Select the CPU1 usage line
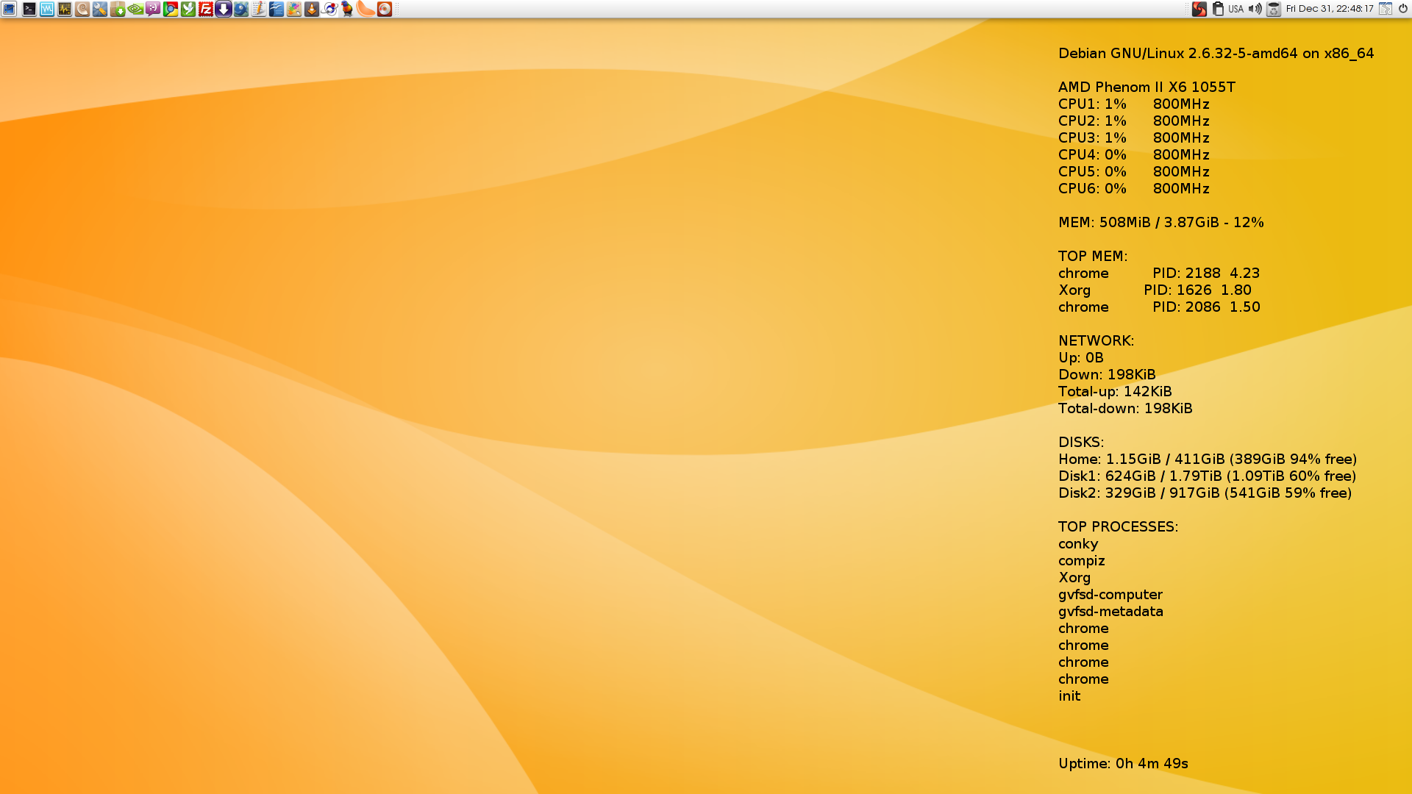This screenshot has width=1412, height=794. pos(1133,104)
